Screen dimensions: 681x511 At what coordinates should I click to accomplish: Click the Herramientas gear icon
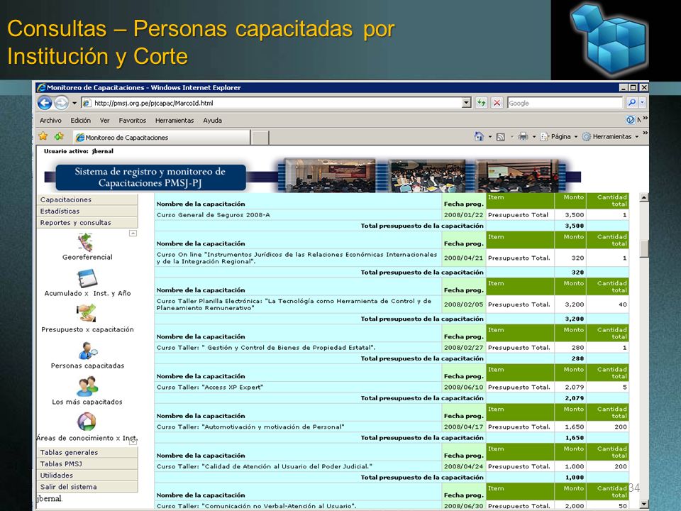click(587, 136)
